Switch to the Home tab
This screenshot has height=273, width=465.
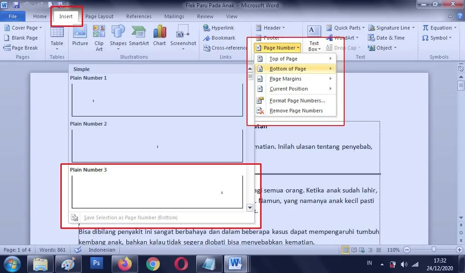[40, 16]
